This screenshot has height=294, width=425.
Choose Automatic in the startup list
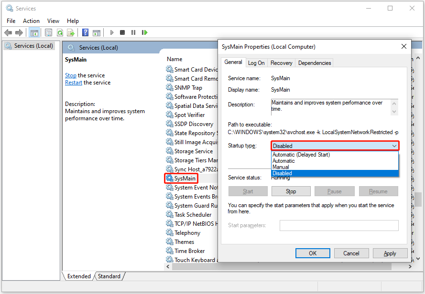pyautogui.click(x=335, y=161)
